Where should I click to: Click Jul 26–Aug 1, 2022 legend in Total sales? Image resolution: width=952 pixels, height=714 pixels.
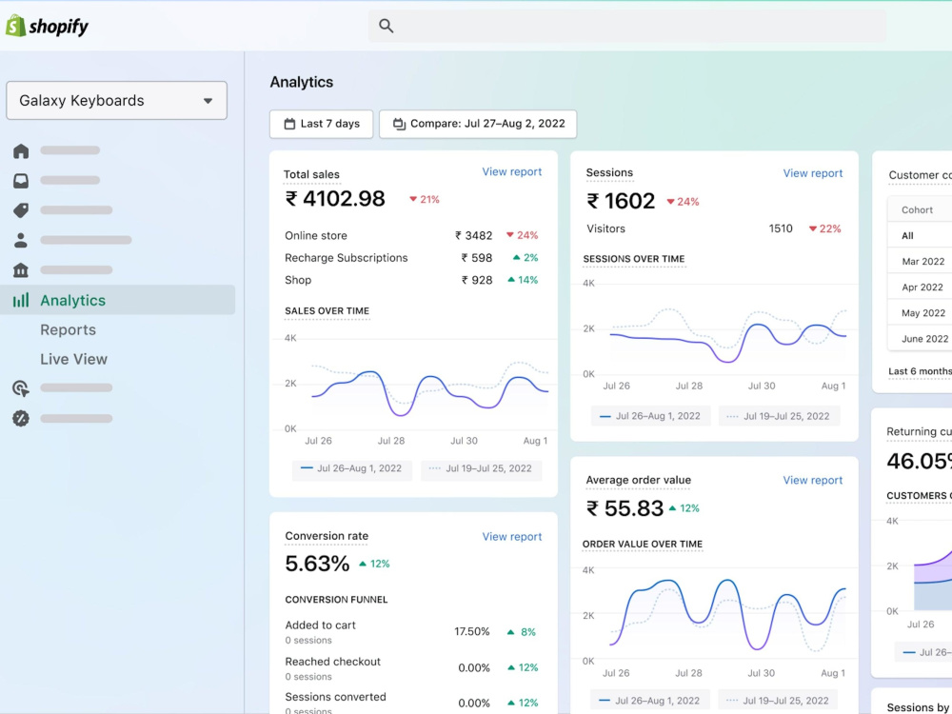point(351,468)
